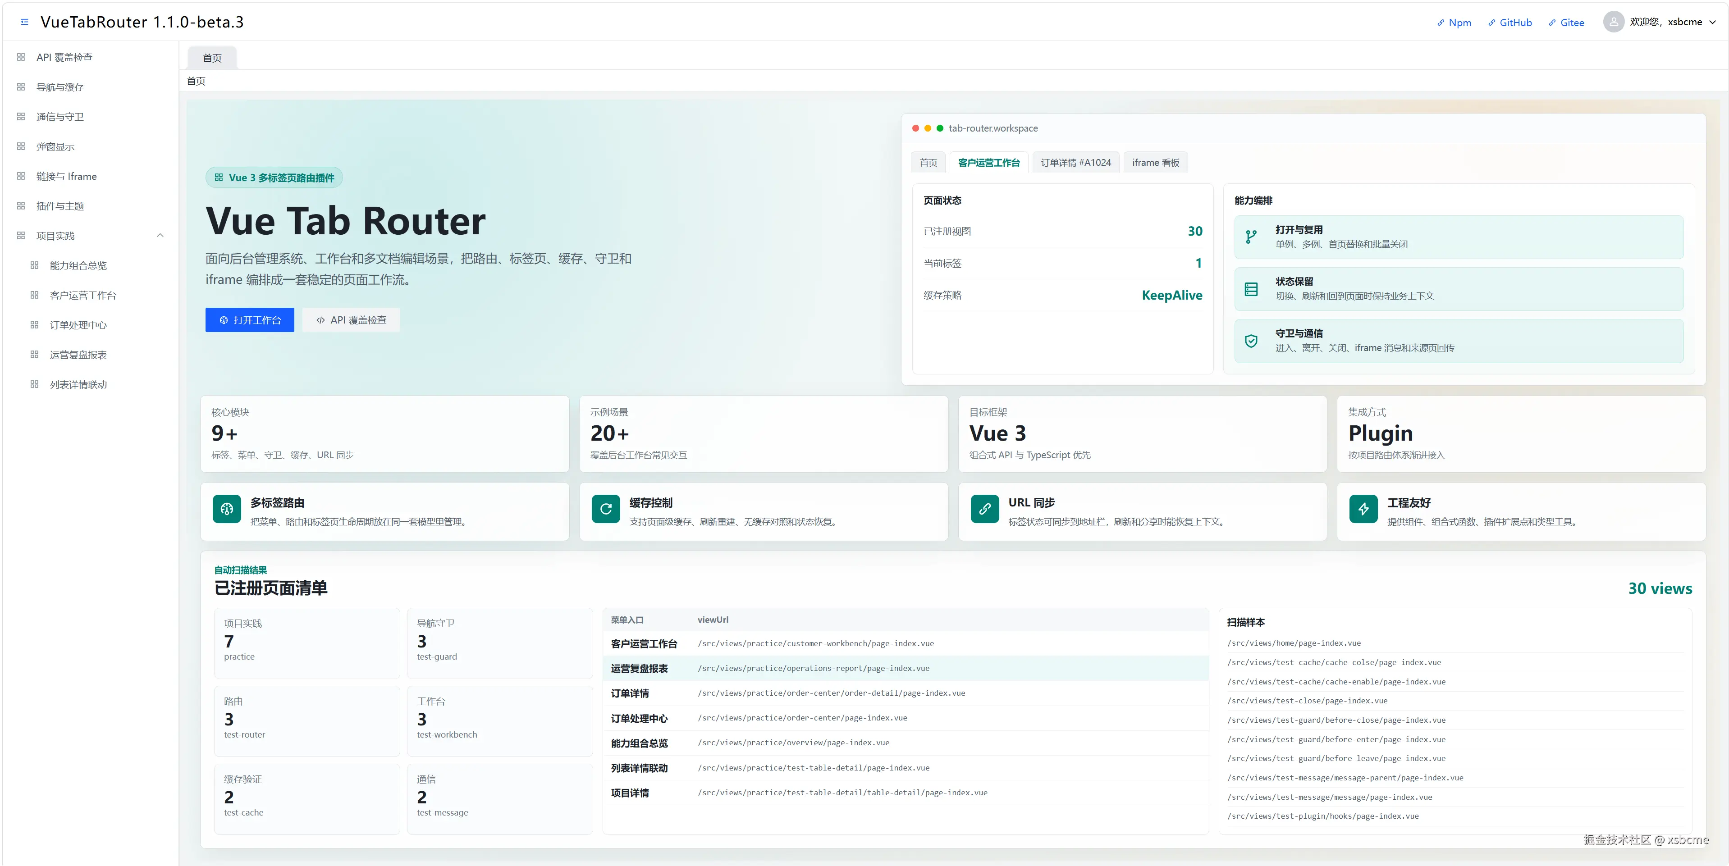Click the red dot in tab-router.workspace window

click(x=915, y=128)
